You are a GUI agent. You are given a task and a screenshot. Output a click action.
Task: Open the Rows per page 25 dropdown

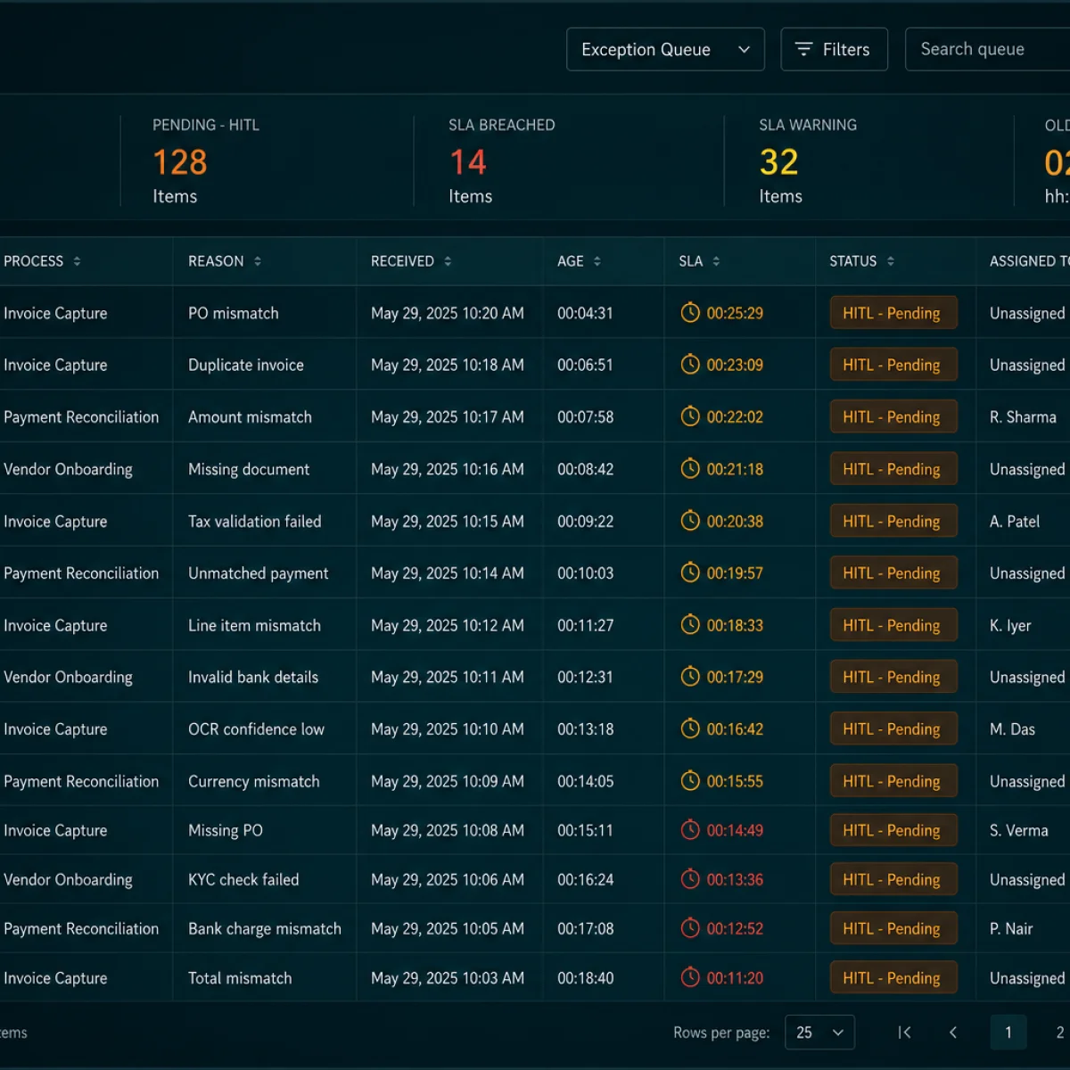pyautogui.click(x=819, y=1033)
